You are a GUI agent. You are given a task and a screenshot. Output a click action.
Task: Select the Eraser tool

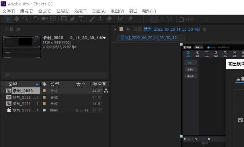[109, 19]
